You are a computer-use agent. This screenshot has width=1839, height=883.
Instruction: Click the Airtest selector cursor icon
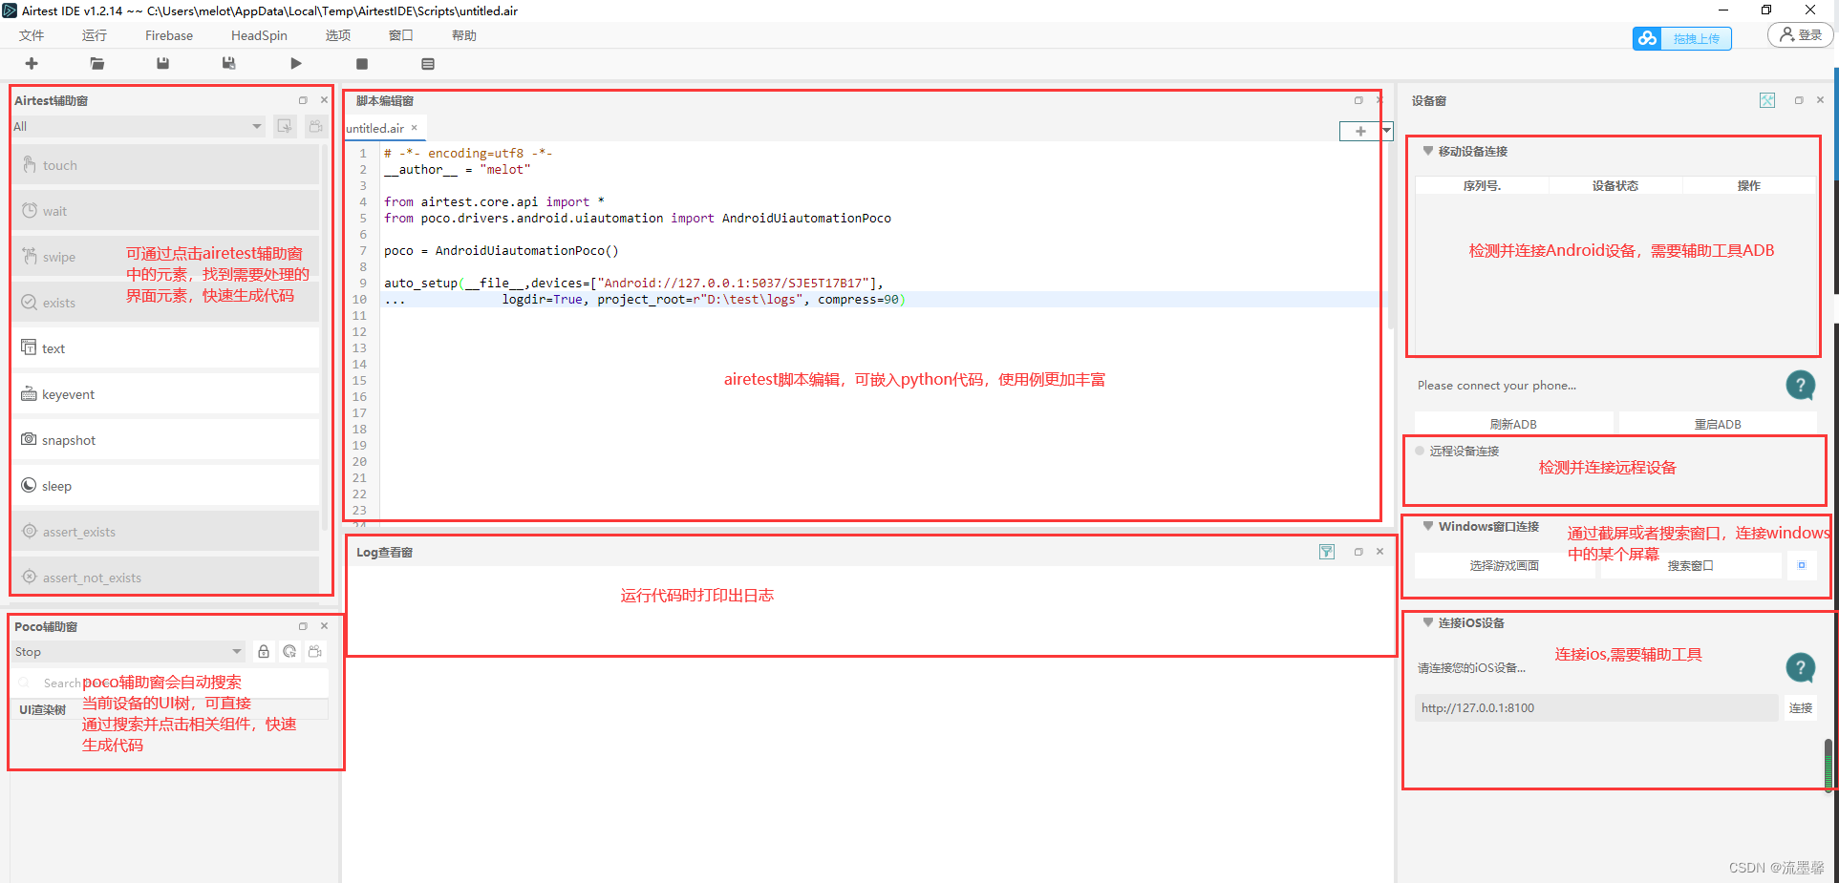click(285, 126)
